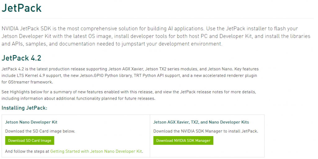Click the Download NVIDIA SDK Manager button

click(183, 141)
